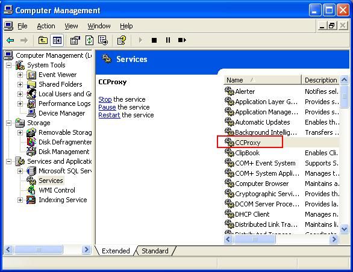The width and height of the screenshot is (353, 272).
Task: Click console tree scroll right arrow
Action: coord(86,249)
